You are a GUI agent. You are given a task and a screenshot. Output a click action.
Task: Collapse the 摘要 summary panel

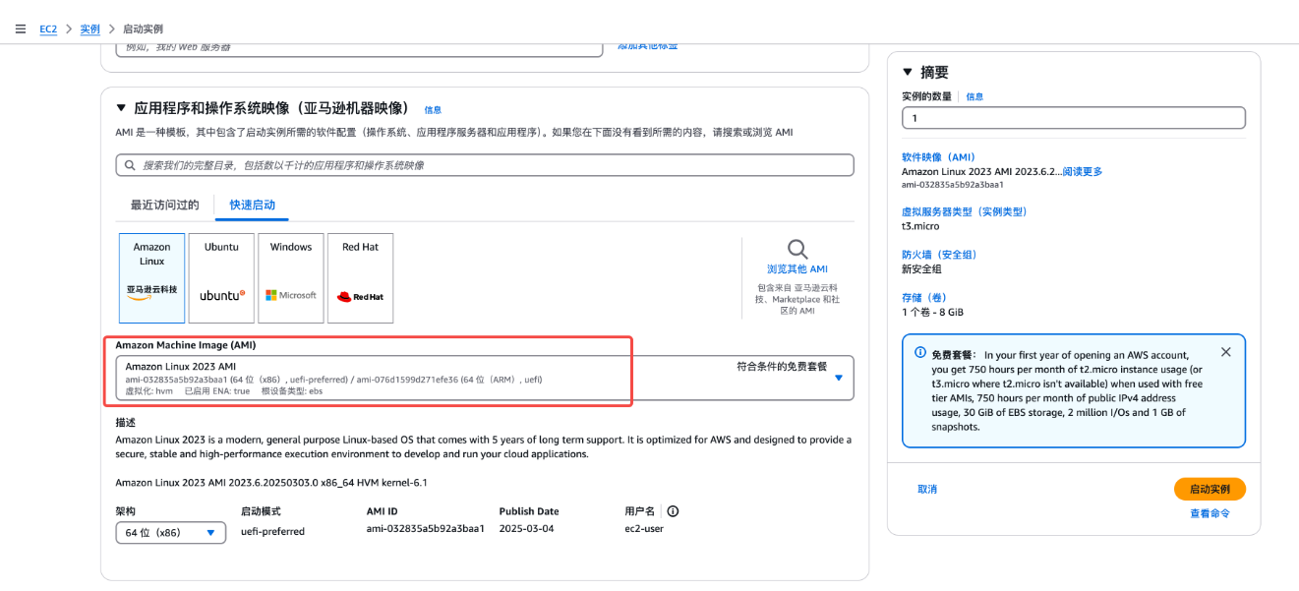(908, 72)
